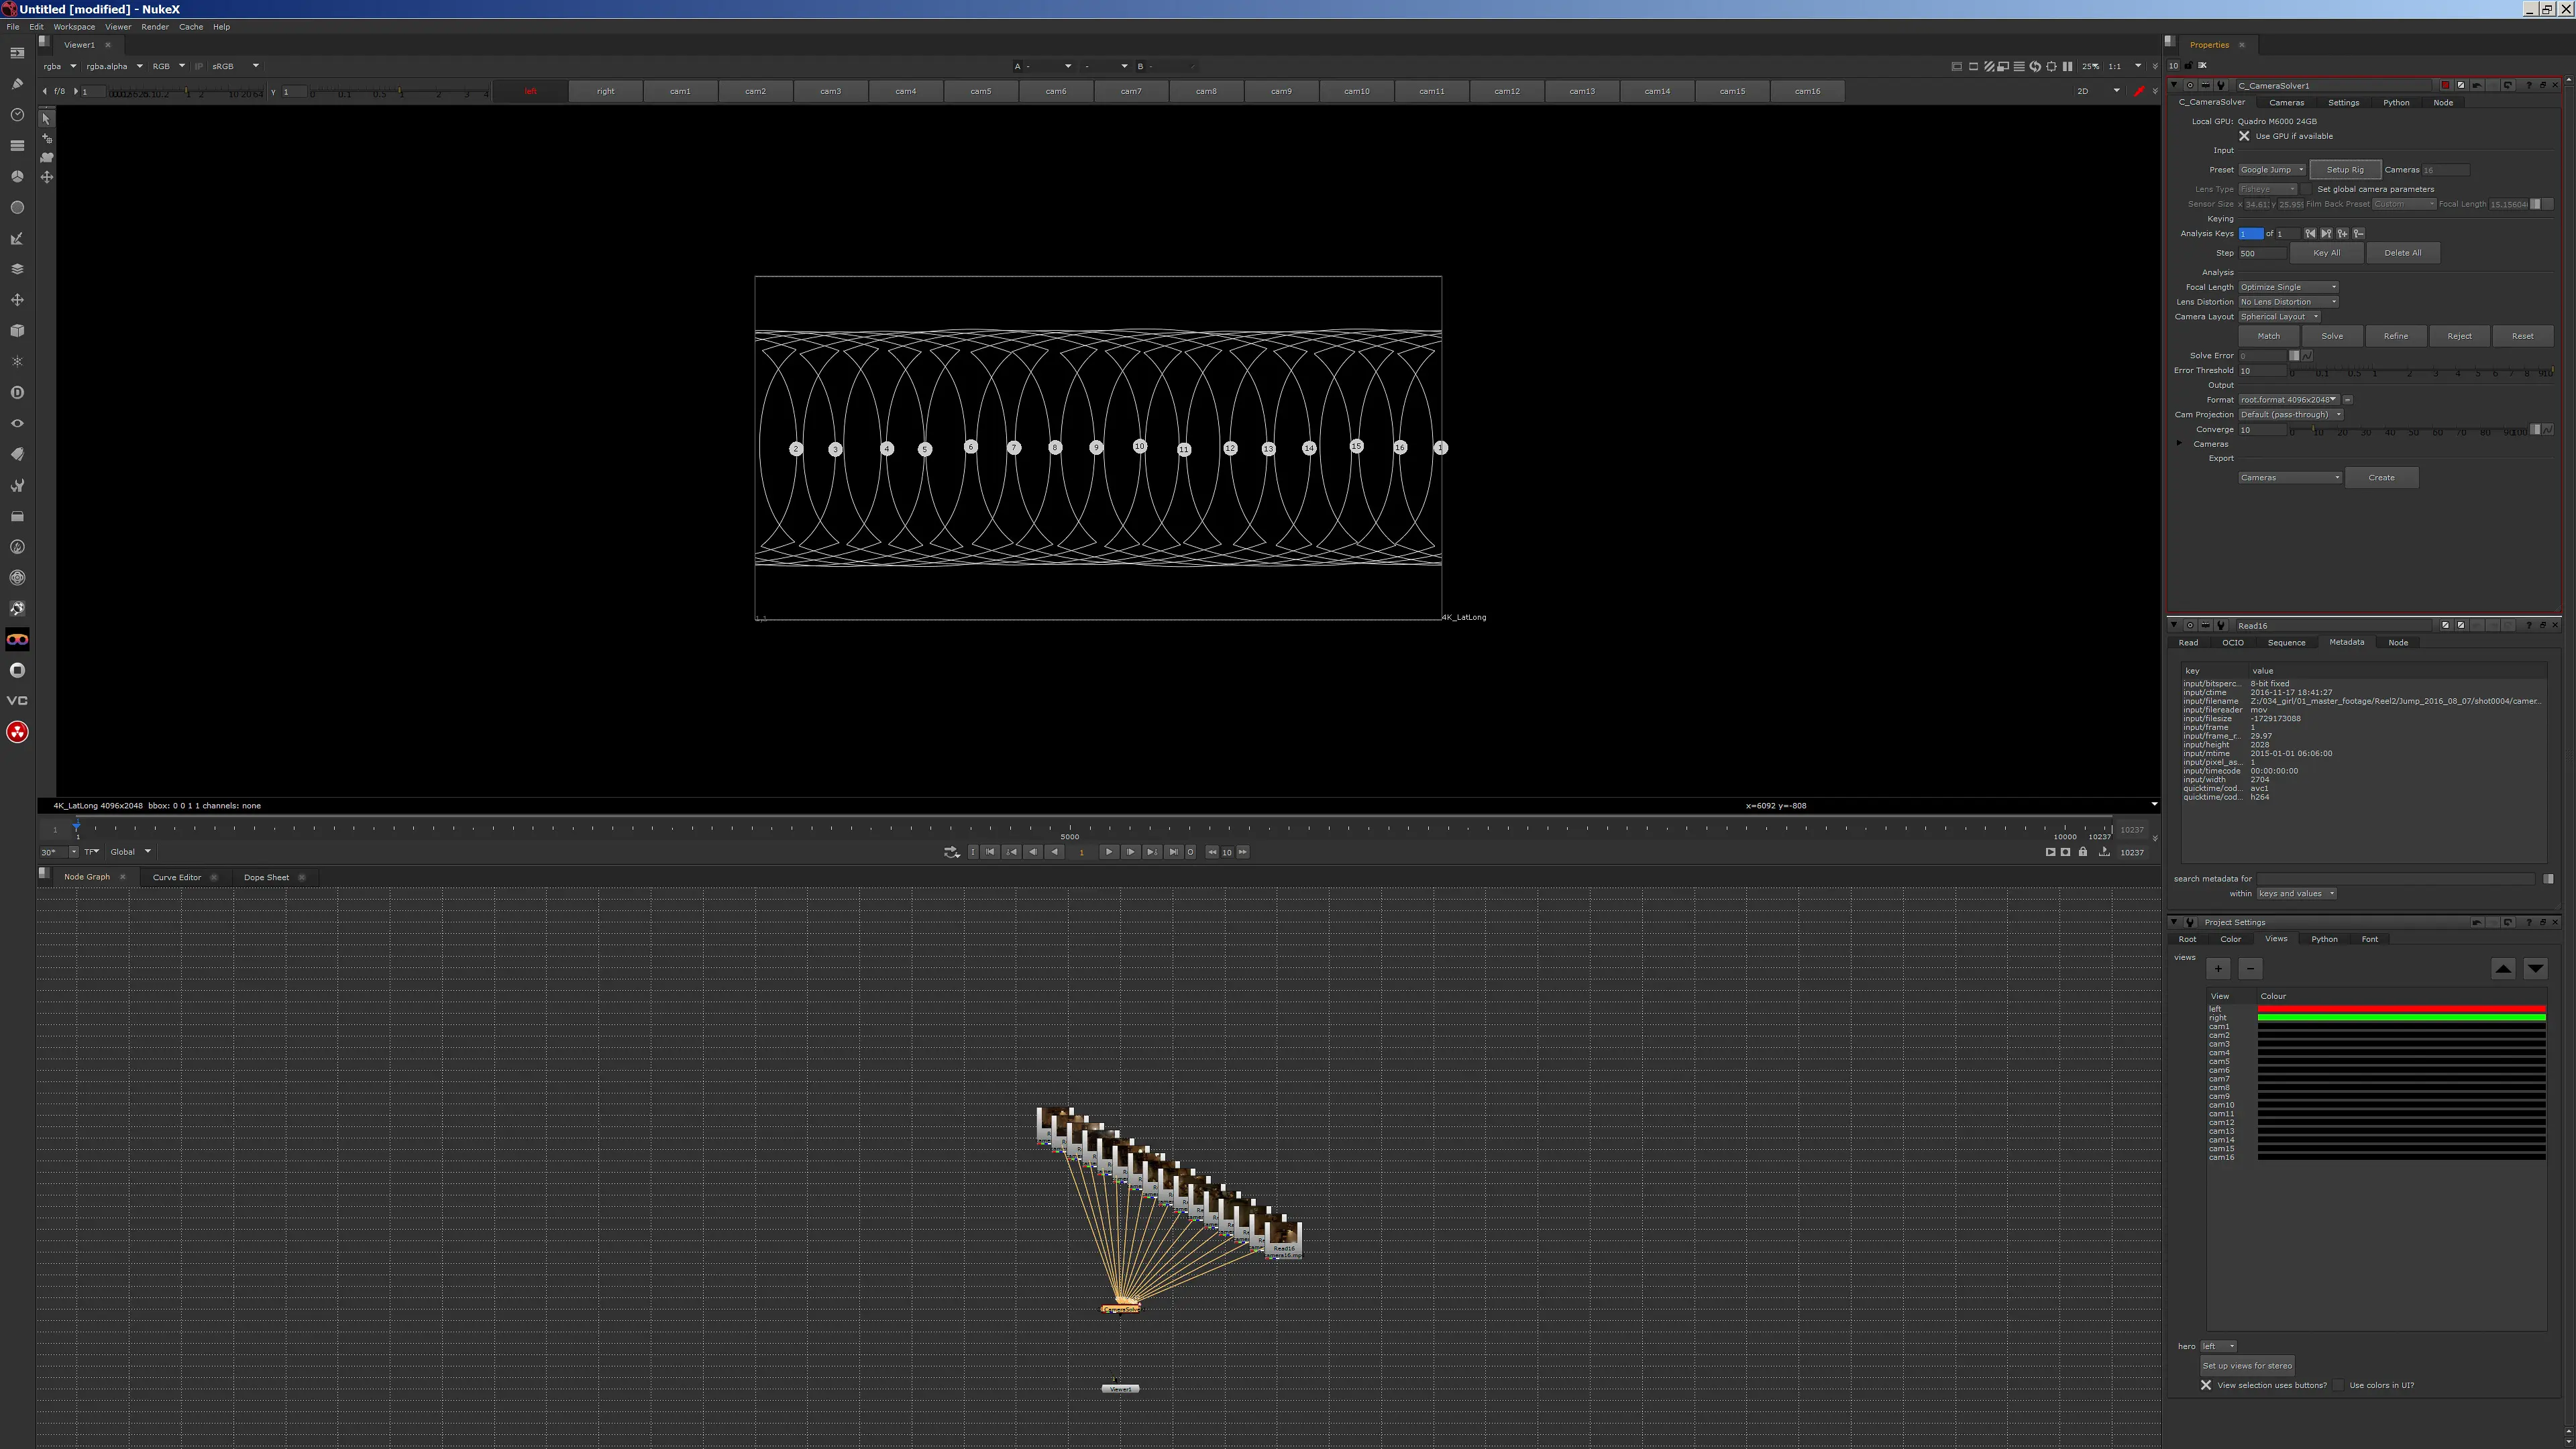Open the 3D nodes cube icon
2576x1449 pixels.
[17, 331]
